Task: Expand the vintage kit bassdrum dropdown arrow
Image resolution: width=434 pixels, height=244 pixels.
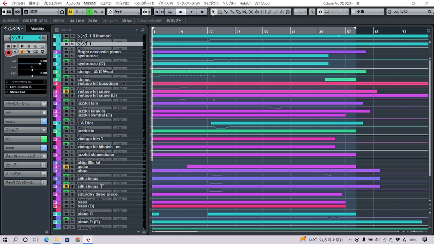Action: coord(124,84)
